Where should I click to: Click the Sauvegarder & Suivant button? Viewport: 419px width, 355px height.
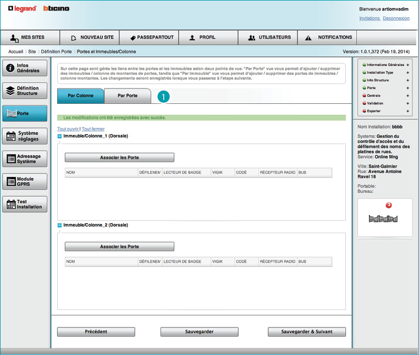[x=307, y=332]
